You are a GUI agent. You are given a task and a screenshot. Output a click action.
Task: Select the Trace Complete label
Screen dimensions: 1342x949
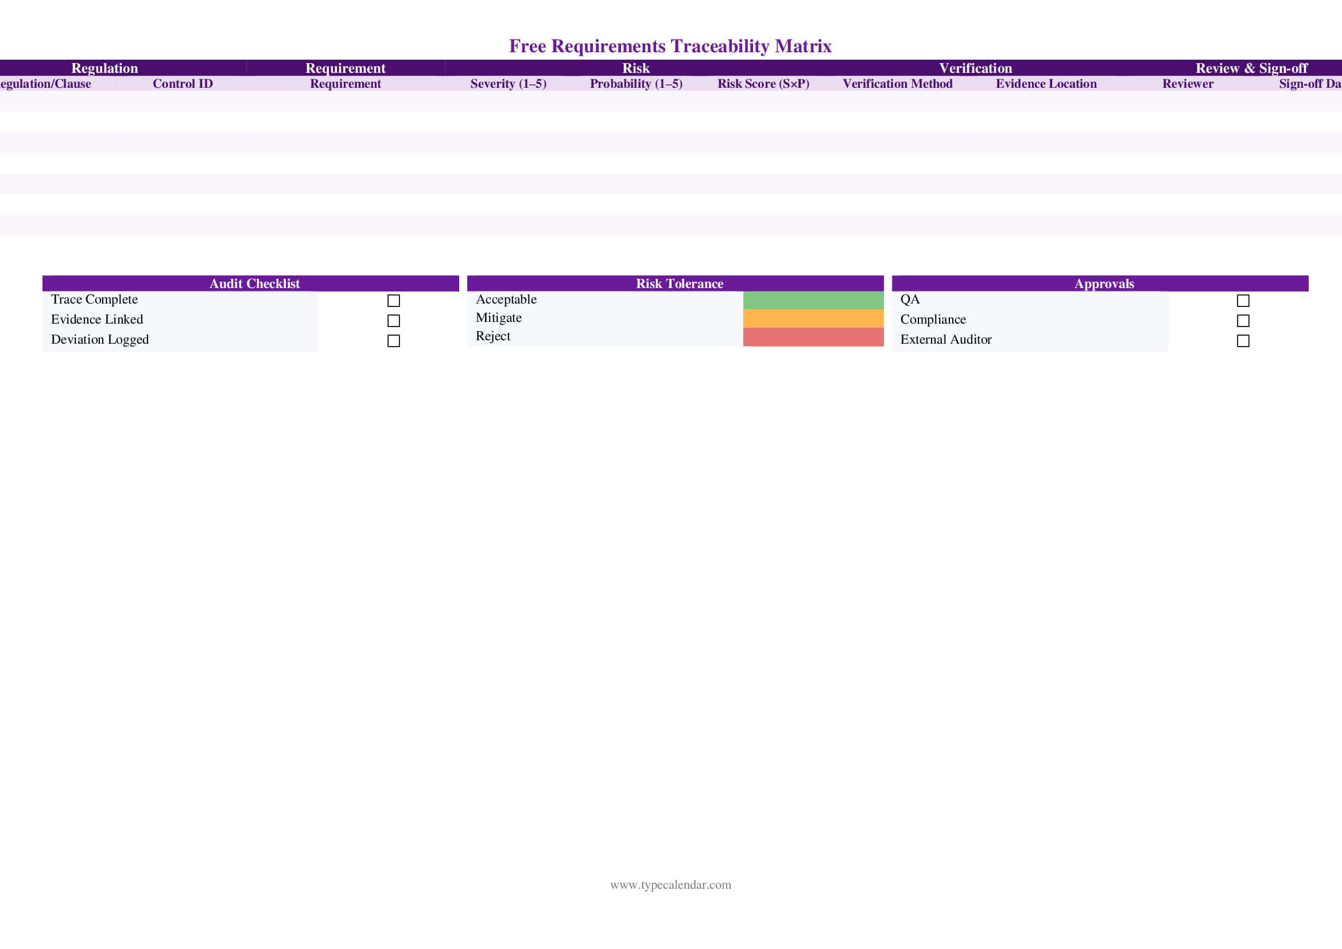[94, 299]
